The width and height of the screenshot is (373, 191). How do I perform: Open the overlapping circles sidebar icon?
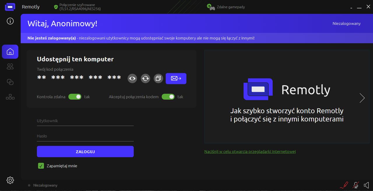pos(10,82)
